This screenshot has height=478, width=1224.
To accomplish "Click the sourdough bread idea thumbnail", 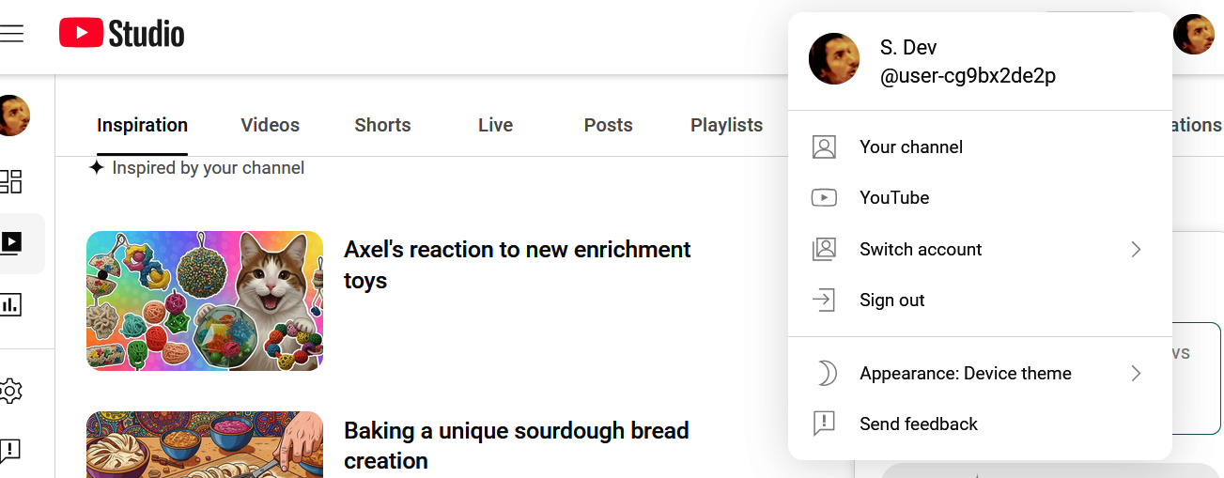I will (x=205, y=444).
